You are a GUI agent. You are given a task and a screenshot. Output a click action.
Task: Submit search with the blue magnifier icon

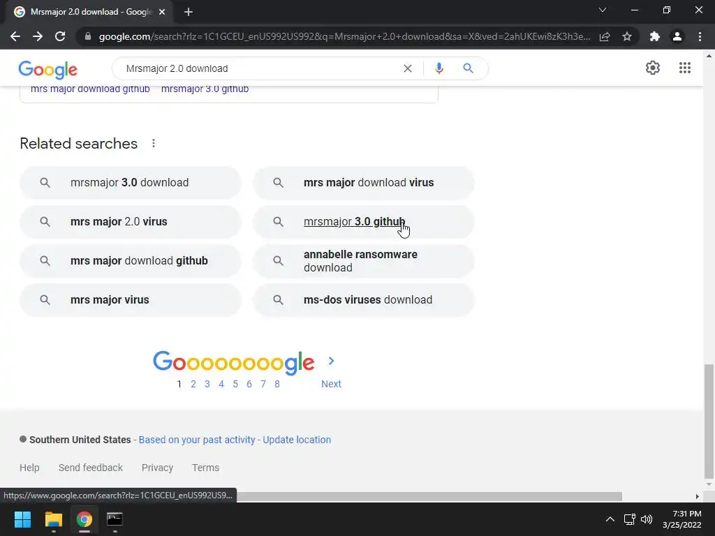click(468, 68)
